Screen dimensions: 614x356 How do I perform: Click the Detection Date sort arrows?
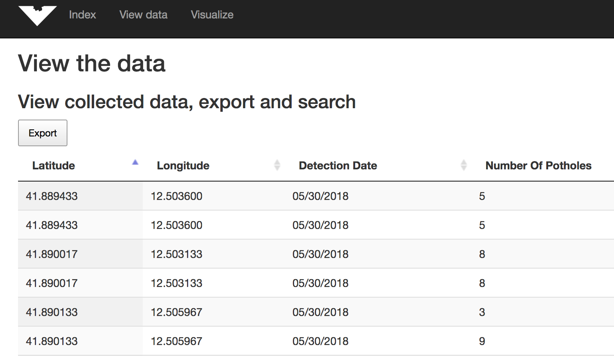click(463, 165)
